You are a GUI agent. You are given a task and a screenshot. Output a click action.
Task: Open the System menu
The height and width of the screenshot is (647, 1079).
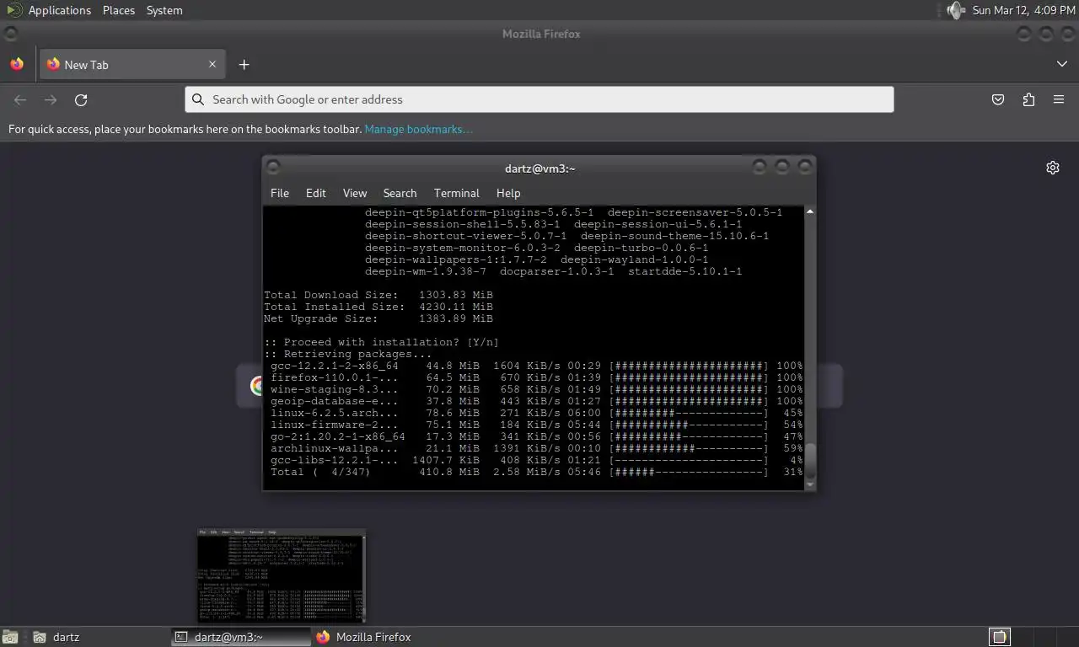164,10
